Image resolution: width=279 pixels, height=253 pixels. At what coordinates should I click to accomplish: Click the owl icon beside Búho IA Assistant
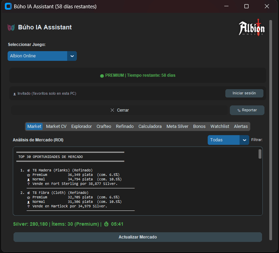point(11,28)
